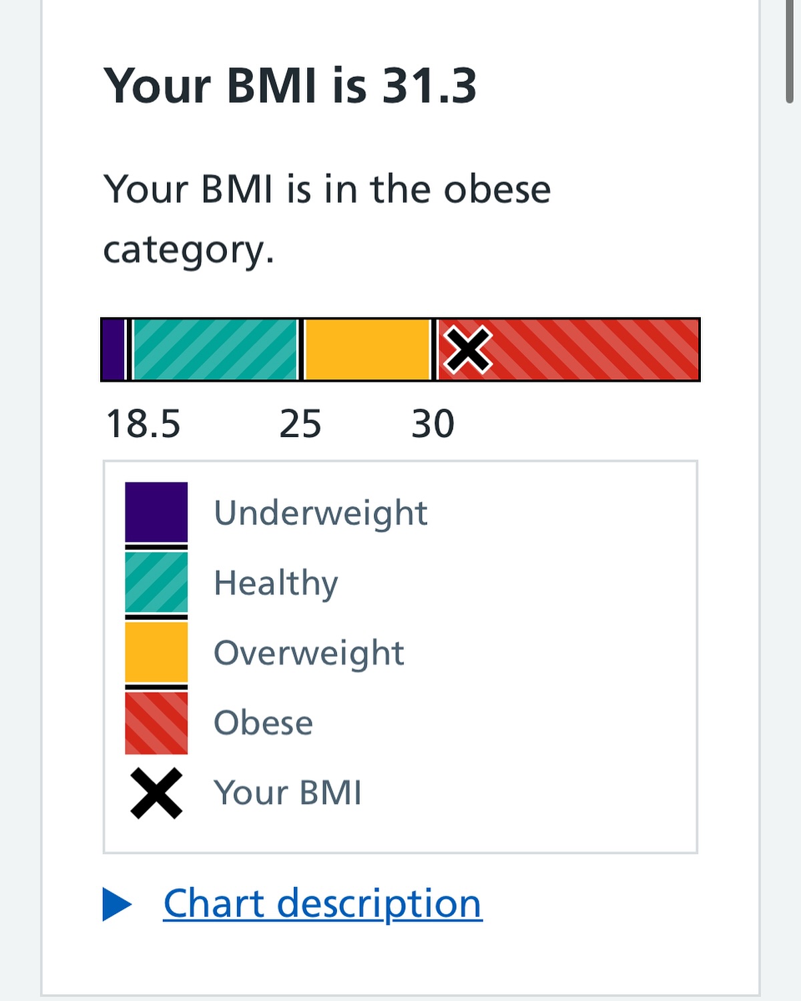Click the Obese legend label
The image size is (801, 1001).
pos(263,723)
